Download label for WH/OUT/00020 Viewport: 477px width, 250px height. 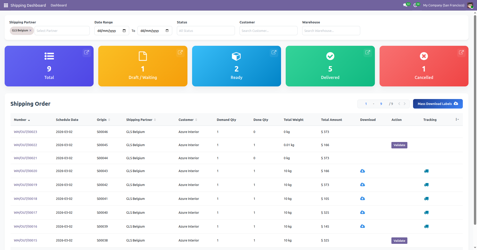363,171
